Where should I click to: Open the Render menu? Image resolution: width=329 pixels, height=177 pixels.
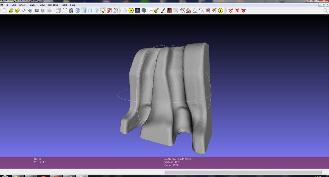[x=32, y=5]
